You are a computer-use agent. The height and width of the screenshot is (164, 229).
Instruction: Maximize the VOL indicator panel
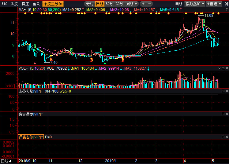(x=223, y=68)
